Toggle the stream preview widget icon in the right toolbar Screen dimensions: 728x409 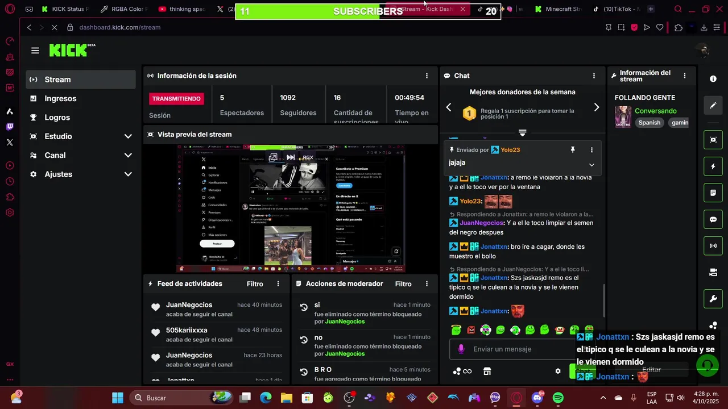tap(713, 140)
